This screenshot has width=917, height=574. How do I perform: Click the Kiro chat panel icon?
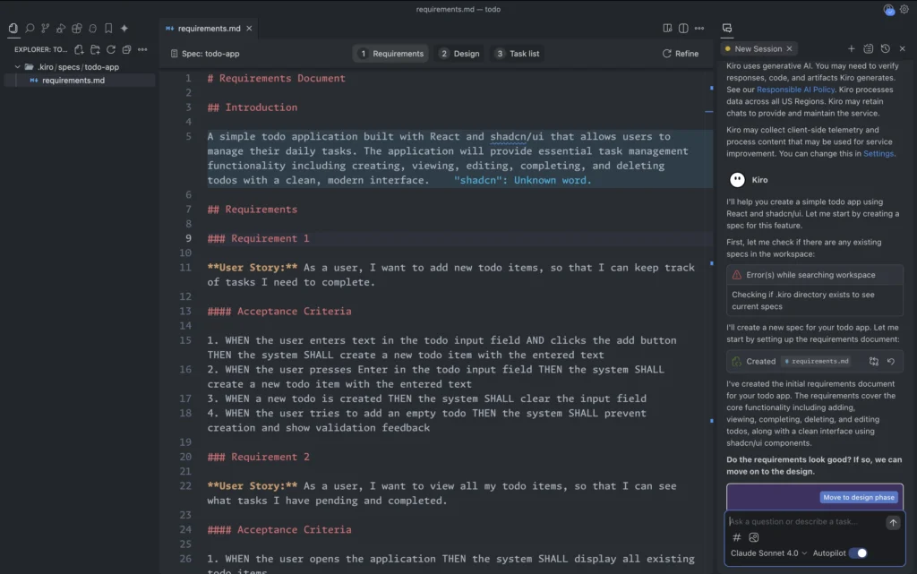point(727,28)
